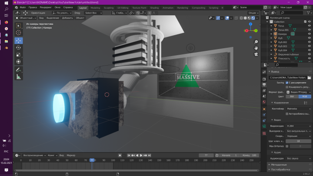313x176 pixels.
Task: Switch to the Shading workspace tab
Action: pos(154,8)
